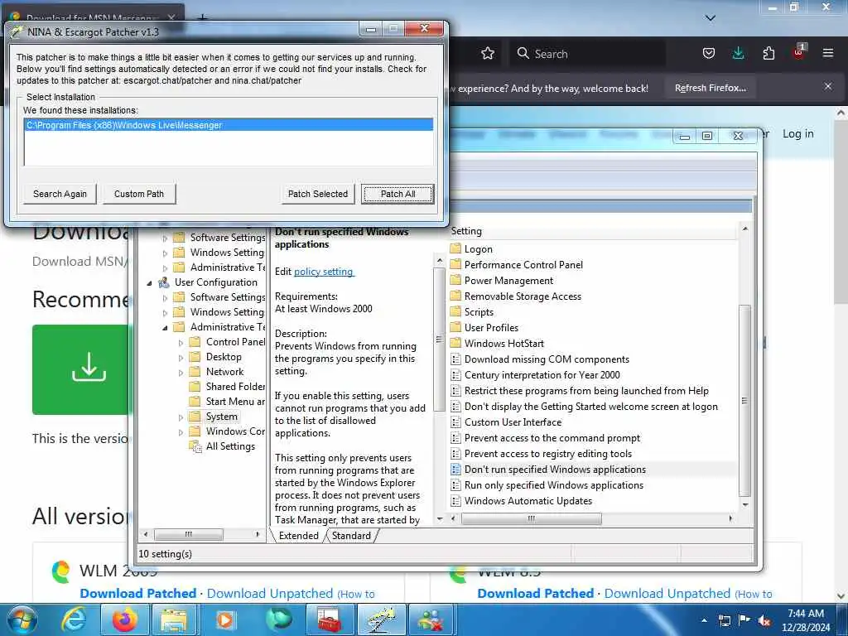Open the Firefox extensions menu
848x636 pixels.
click(x=768, y=54)
